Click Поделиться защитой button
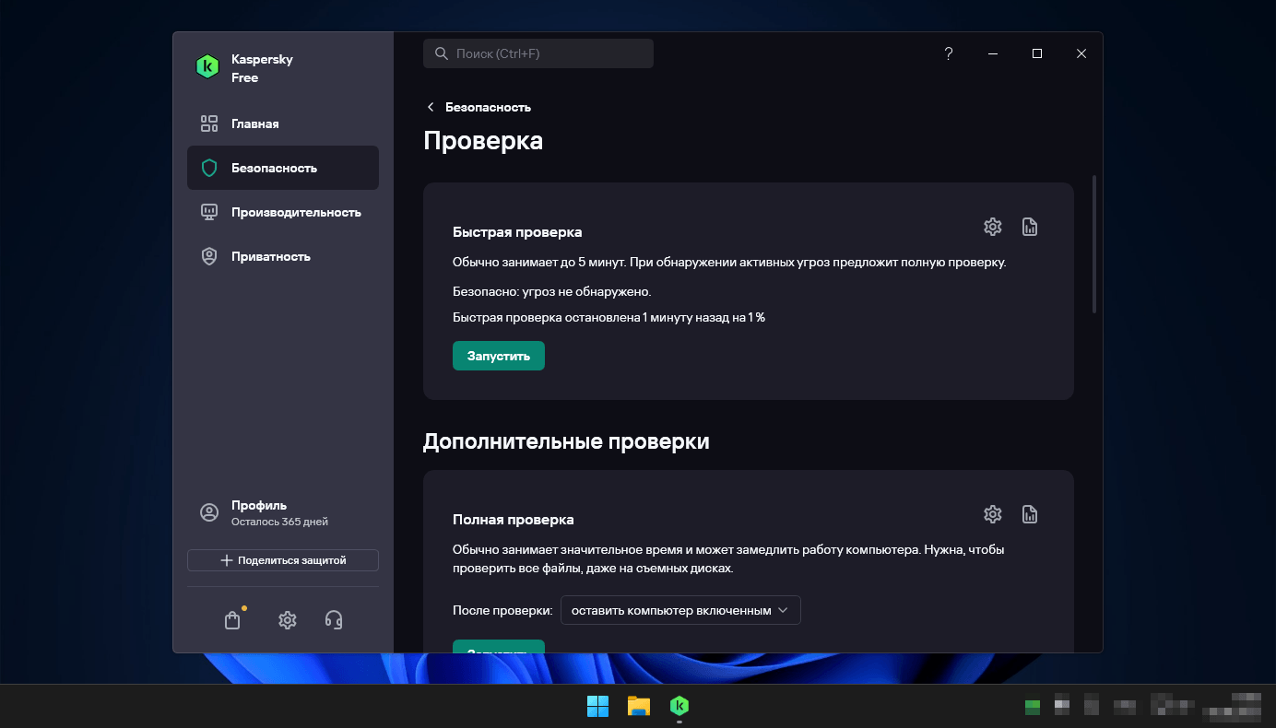 (283, 560)
